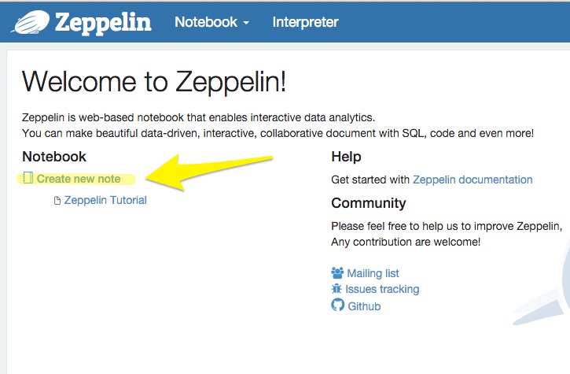
Task: Expand the Notebook dropdown caret arrow
Action: click(x=246, y=23)
